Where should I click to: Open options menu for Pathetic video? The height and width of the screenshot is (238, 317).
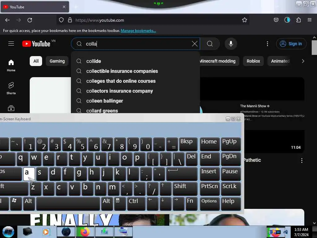[x=302, y=161]
